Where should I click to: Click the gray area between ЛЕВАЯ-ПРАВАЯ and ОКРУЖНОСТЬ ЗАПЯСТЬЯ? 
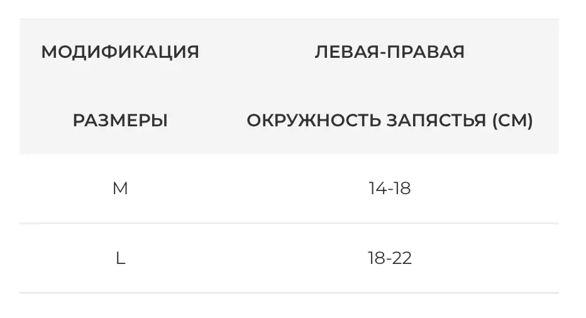click(x=389, y=86)
